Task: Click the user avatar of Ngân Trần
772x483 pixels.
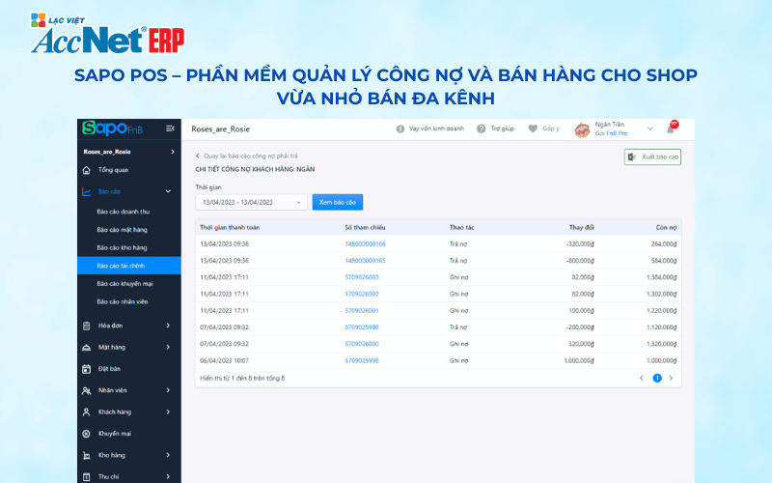Action: 582,129
